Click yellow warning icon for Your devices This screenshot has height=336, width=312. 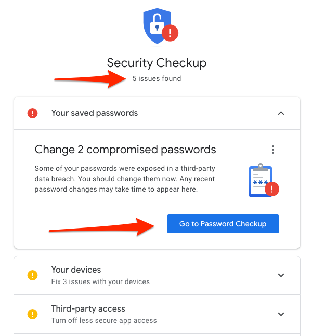coord(32,275)
